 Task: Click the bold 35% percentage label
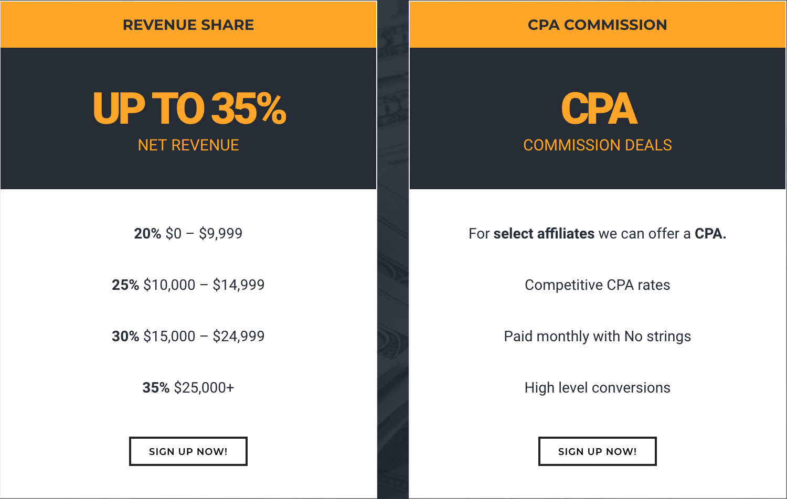156,387
